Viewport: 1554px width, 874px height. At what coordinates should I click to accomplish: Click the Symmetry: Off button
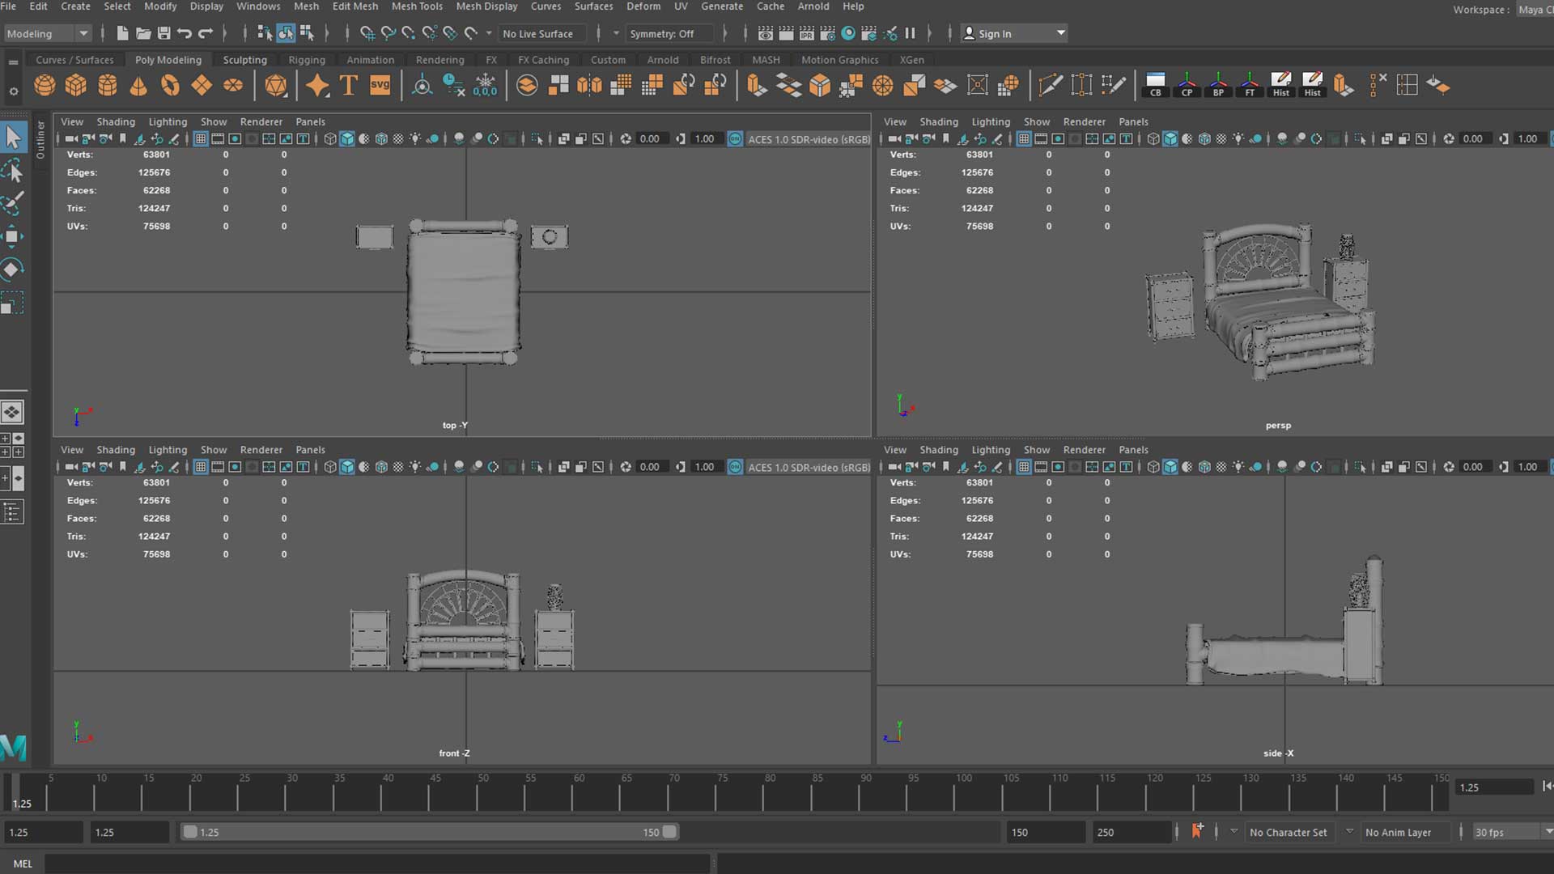(x=662, y=33)
